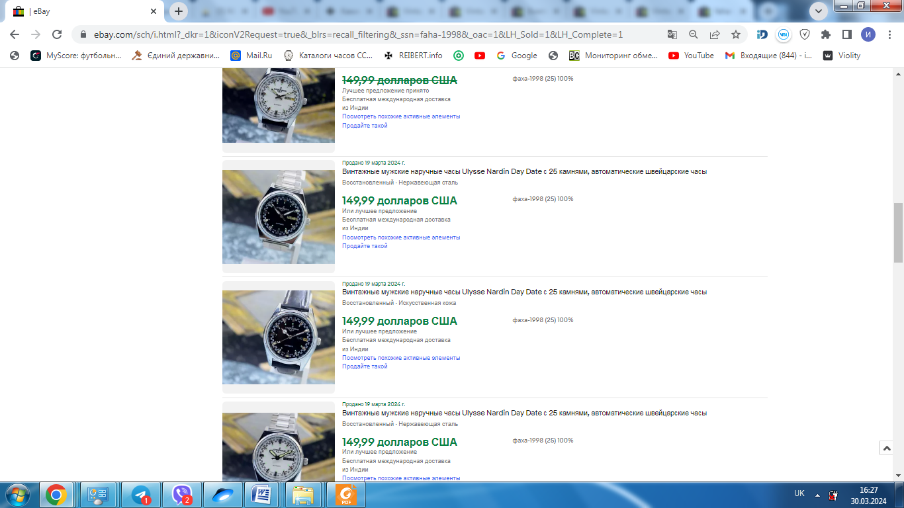Open Telegram from the taskbar
904x508 pixels.
[140, 495]
